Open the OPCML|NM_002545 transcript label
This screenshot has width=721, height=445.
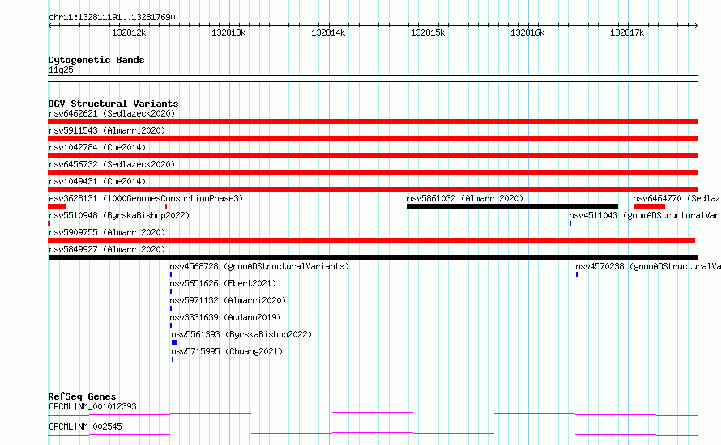click(x=85, y=426)
